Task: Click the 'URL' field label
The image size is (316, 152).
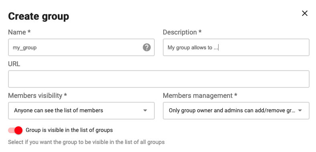Action: coord(14,64)
